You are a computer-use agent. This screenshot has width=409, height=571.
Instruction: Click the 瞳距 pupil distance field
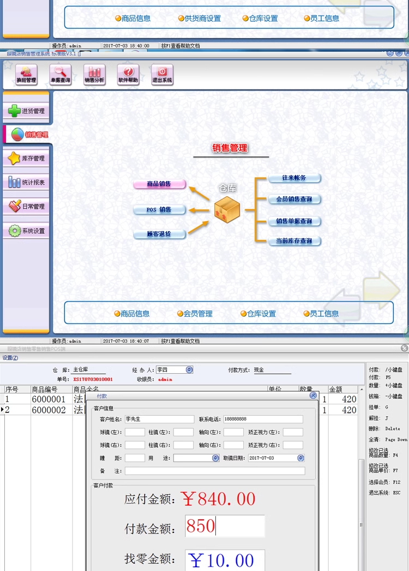(135, 458)
